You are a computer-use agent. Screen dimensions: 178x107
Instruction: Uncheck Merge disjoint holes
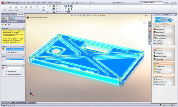tap(7, 74)
